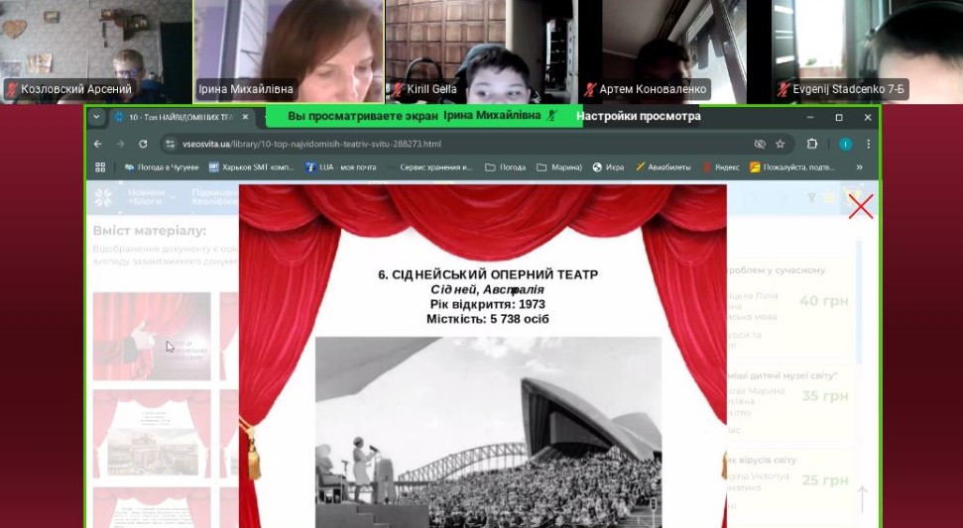This screenshot has width=963, height=528.
Task: Maximize the shared browser window
Action: 839,117
